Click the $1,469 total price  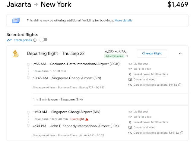[x=178, y=5]
